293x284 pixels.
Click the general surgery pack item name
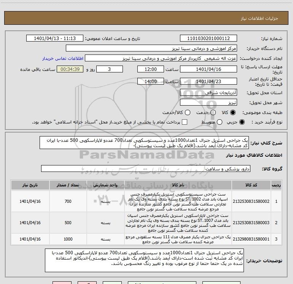[x=178, y=239]
